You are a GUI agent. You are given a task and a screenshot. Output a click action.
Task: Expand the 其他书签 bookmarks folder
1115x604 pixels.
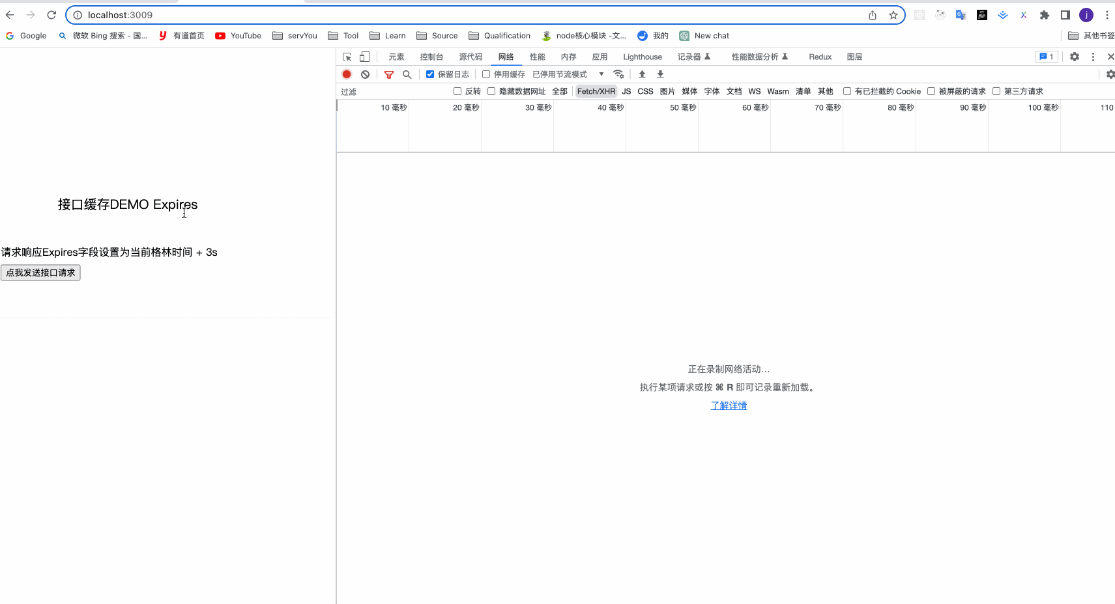[1092, 36]
